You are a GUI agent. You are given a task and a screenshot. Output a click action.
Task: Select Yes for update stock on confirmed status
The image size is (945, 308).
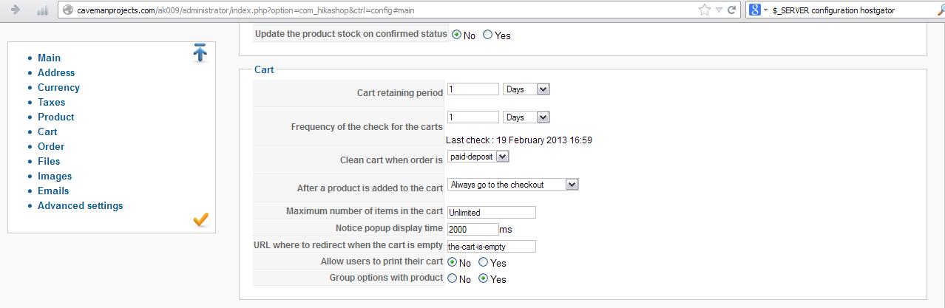click(487, 35)
